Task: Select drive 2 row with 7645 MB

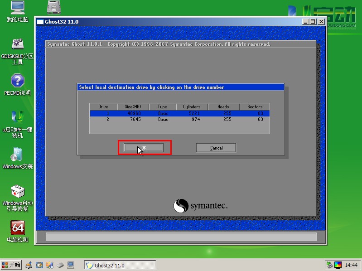Action: pyautogui.click(x=179, y=119)
